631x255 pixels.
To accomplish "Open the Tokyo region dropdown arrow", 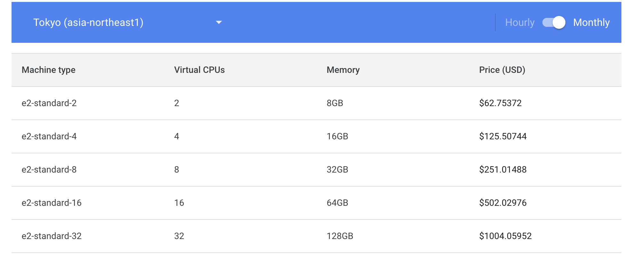I will [x=219, y=22].
